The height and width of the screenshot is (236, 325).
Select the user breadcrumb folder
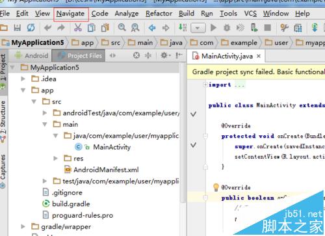[277, 43]
